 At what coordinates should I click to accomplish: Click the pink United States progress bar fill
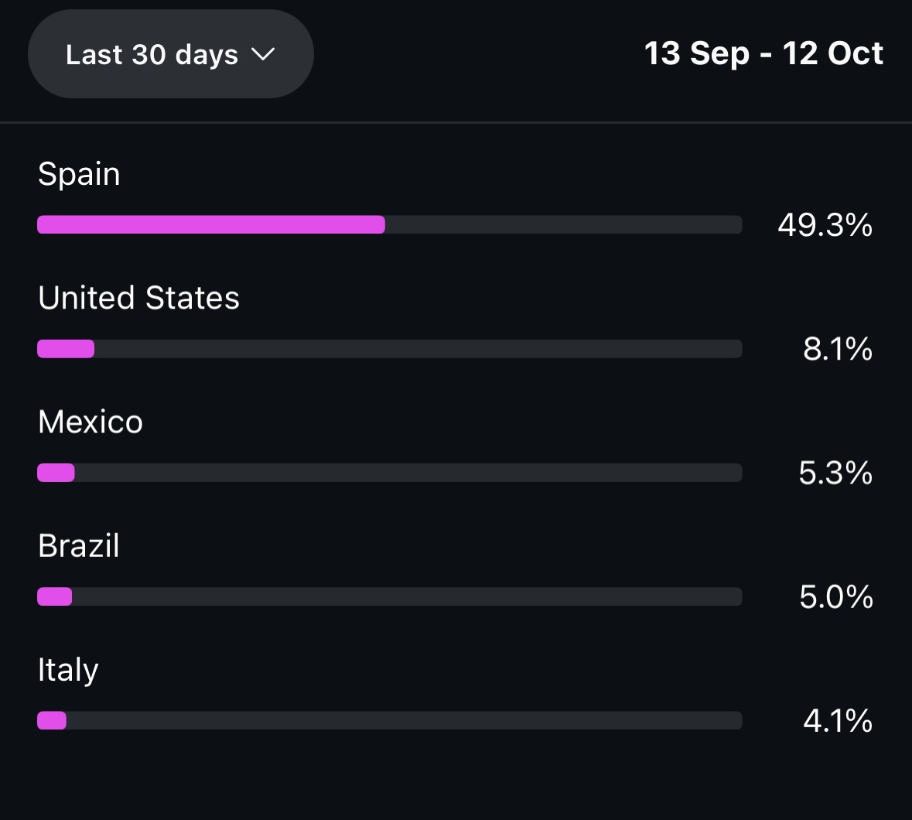pyautogui.click(x=66, y=349)
